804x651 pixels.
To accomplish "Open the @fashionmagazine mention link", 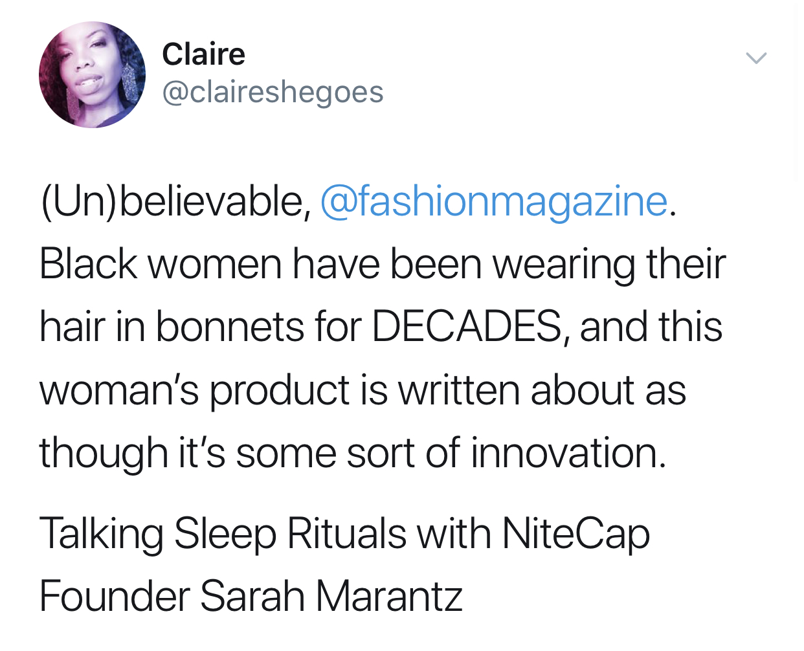I will pyautogui.click(x=494, y=201).
